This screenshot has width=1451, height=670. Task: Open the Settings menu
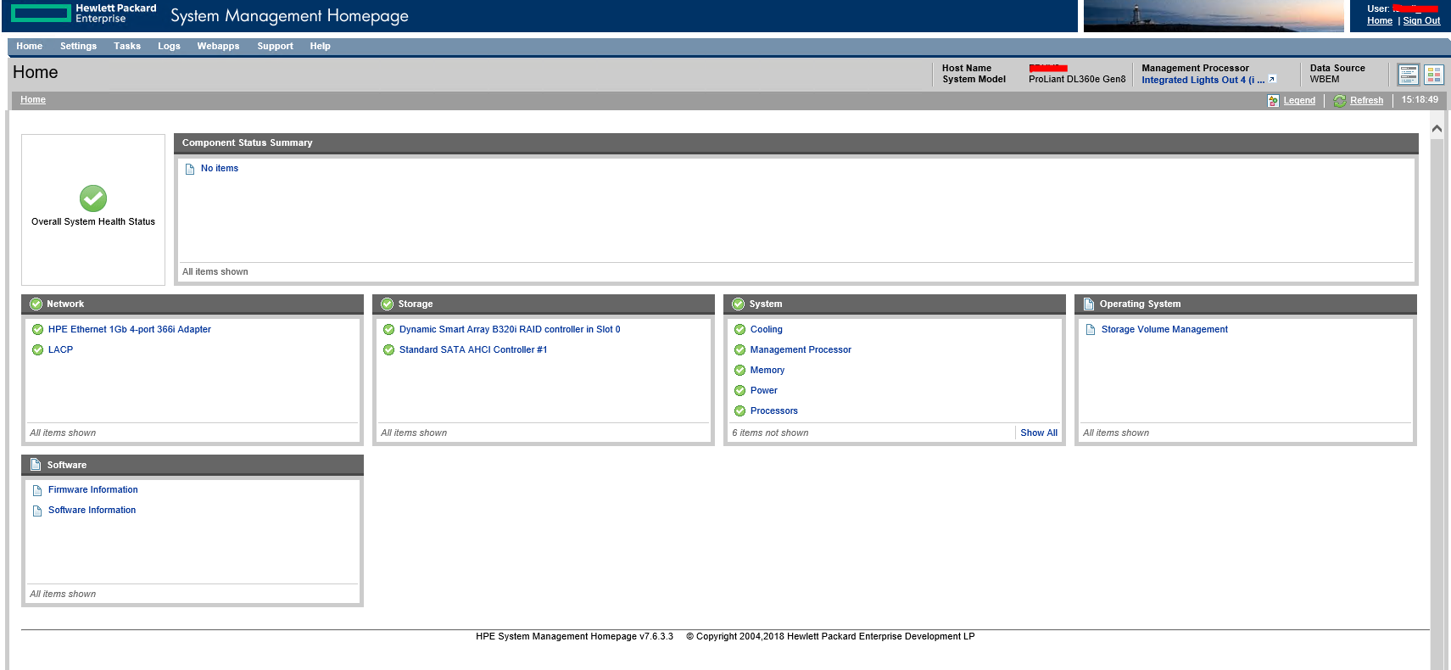click(x=78, y=47)
